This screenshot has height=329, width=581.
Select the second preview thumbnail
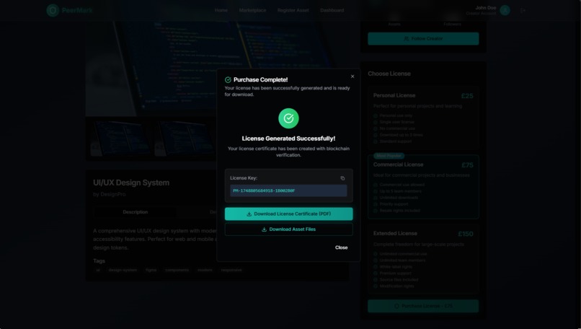click(x=185, y=139)
